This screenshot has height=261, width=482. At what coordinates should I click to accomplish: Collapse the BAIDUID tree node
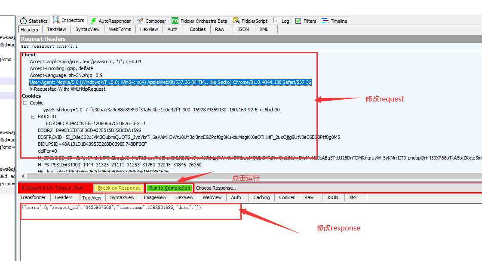click(33, 117)
